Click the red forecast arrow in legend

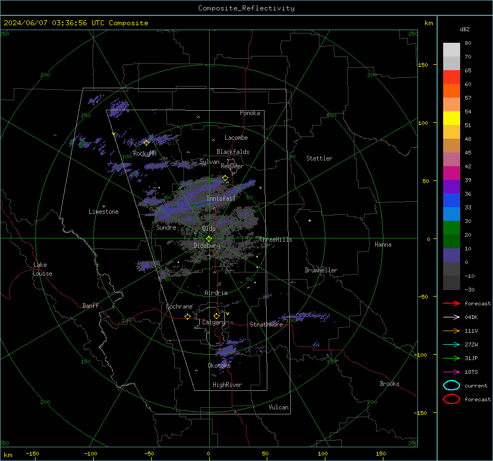451,303
